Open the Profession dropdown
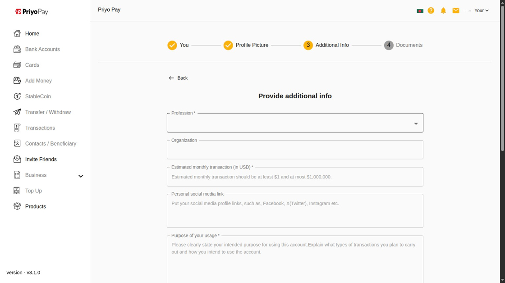This screenshot has width=505, height=283. [295, 123]
